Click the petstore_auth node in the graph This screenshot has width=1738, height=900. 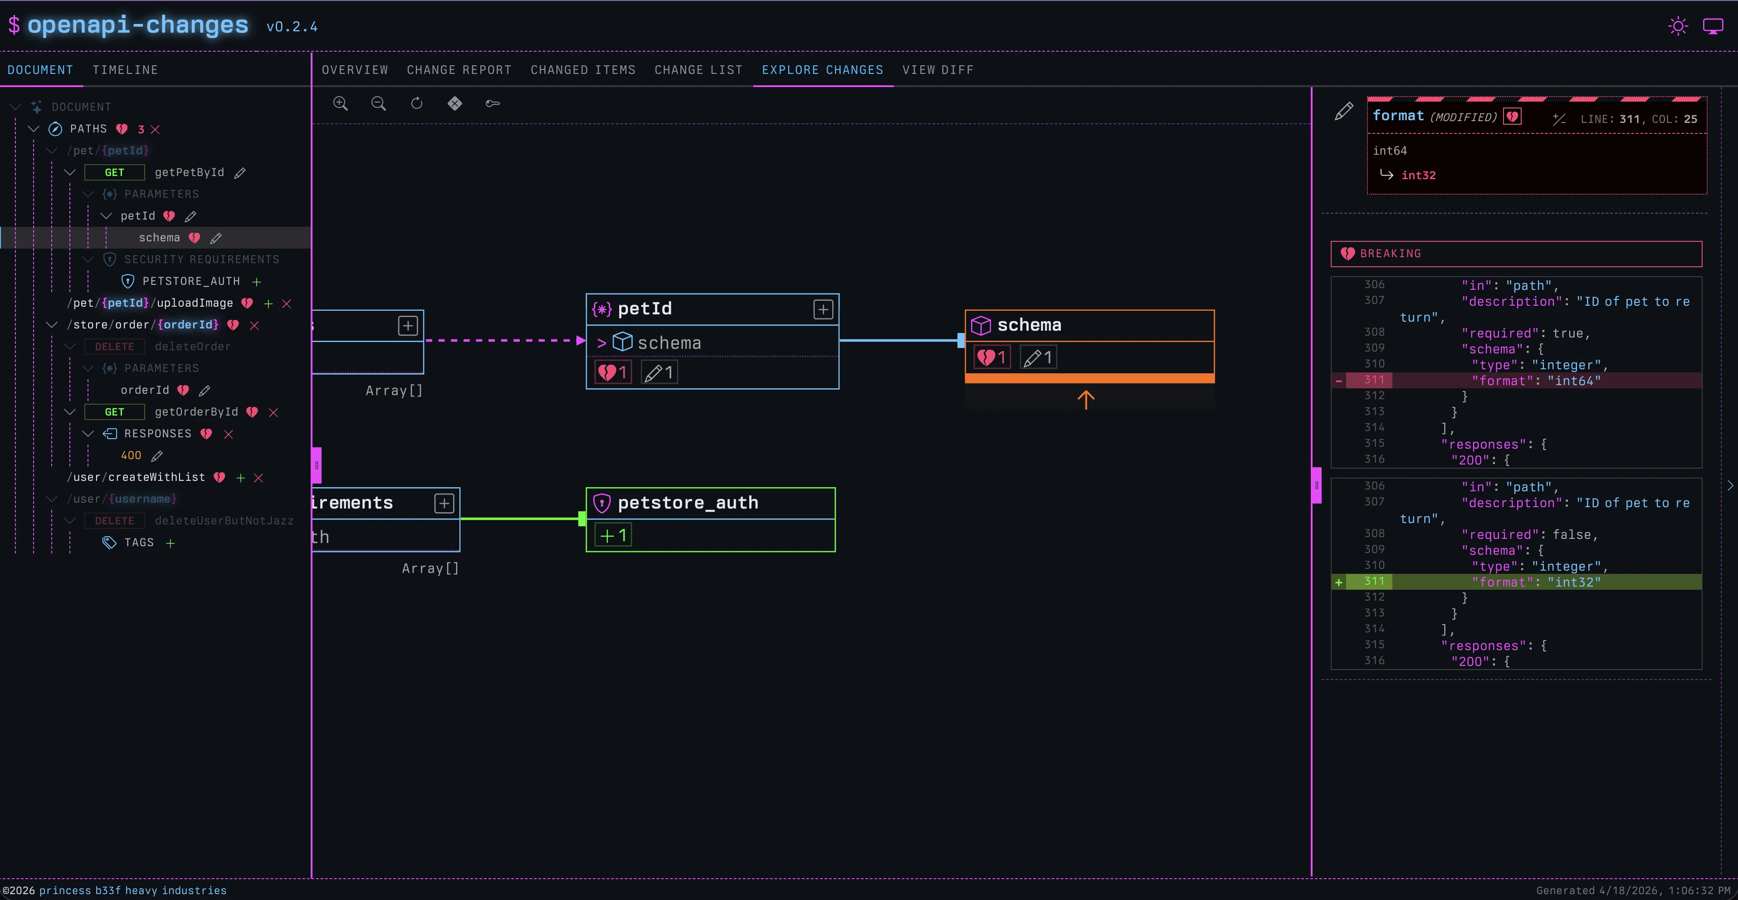tap(688, 503)
